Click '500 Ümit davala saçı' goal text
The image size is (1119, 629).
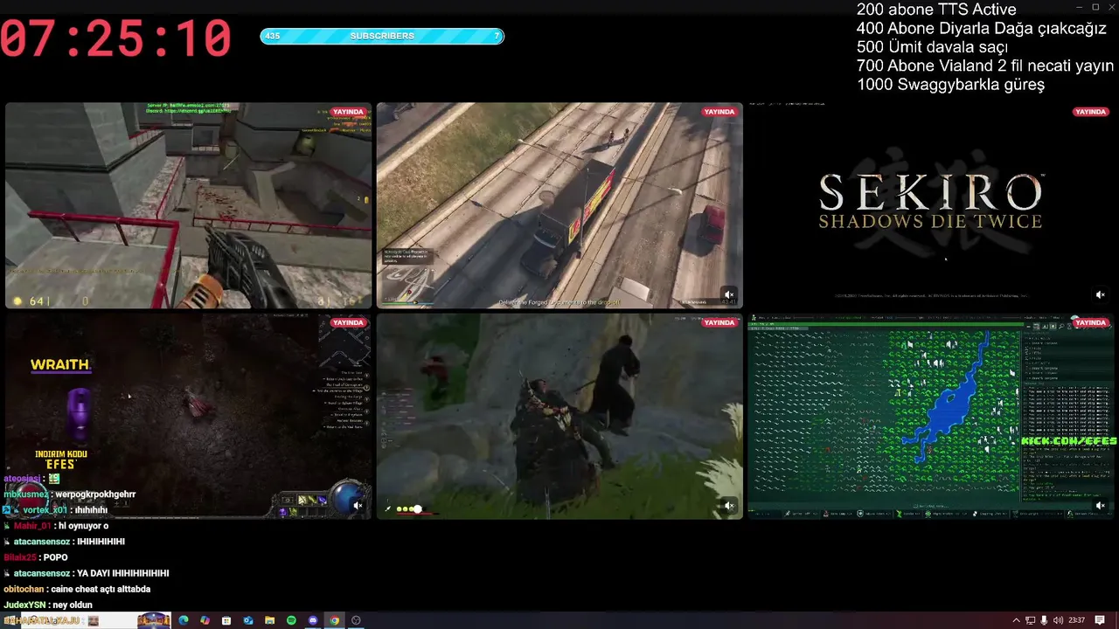tap(932, 47)
